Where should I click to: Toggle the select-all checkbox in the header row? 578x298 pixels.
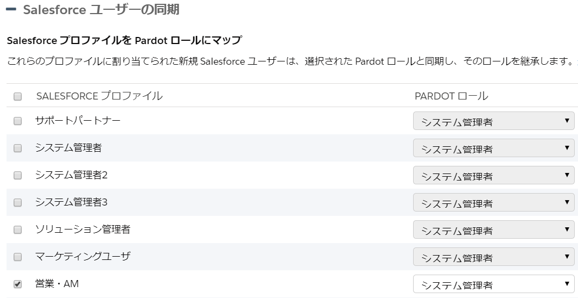click(x=18, y=96)
